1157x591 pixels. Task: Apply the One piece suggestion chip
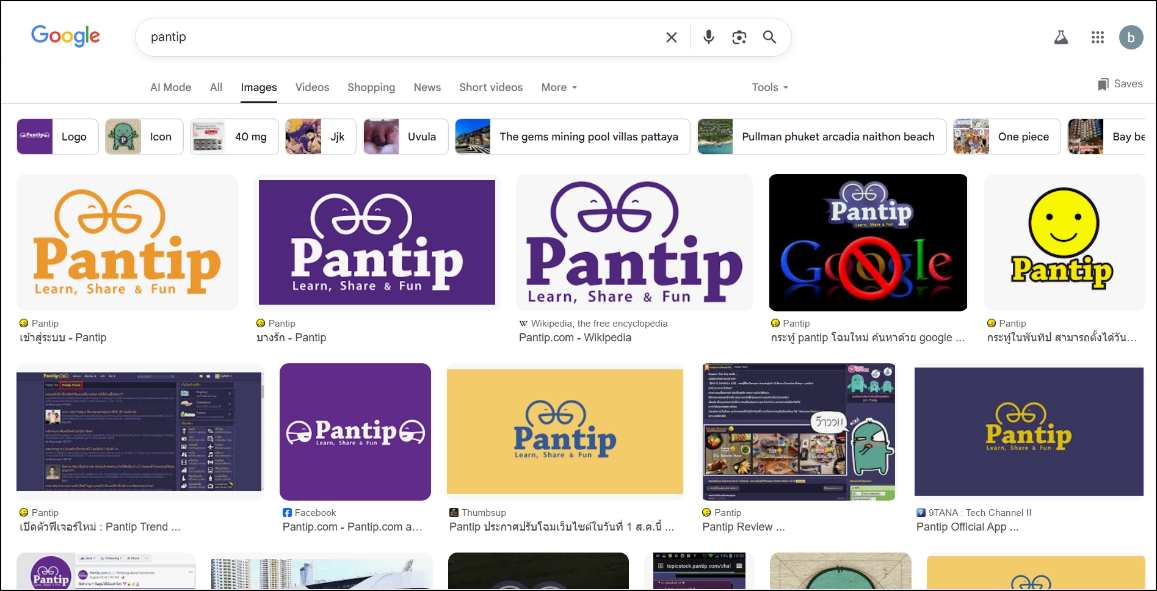[x=1007, y=137]
